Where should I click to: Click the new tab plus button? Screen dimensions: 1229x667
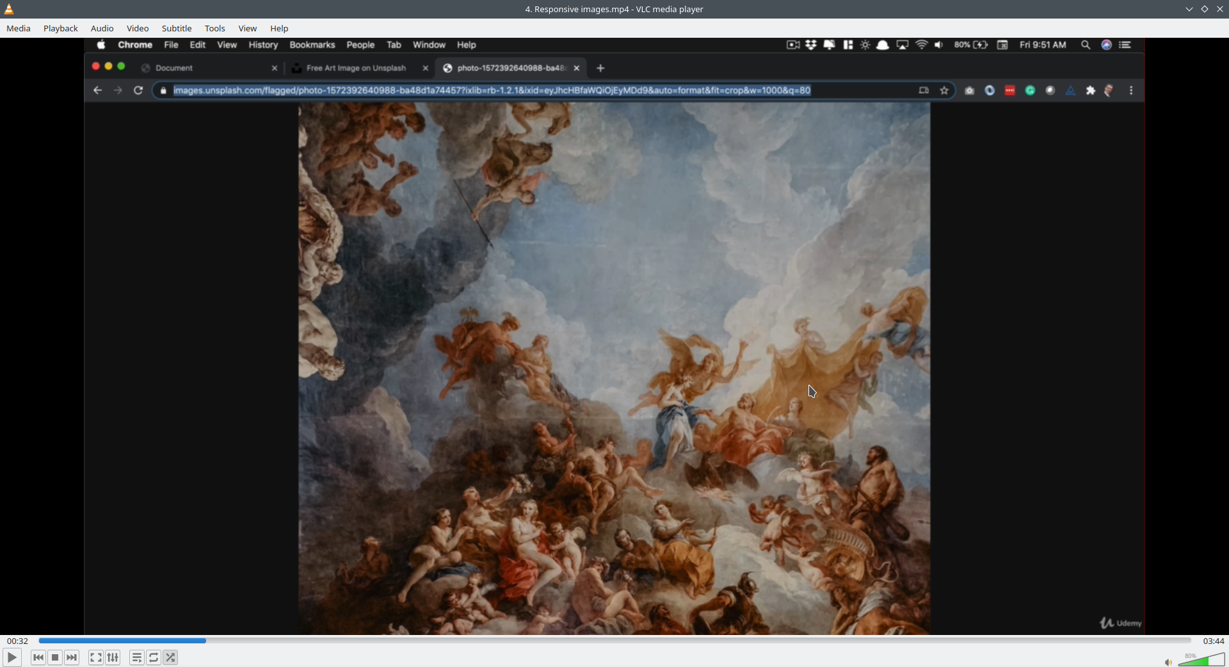(600, 68)
